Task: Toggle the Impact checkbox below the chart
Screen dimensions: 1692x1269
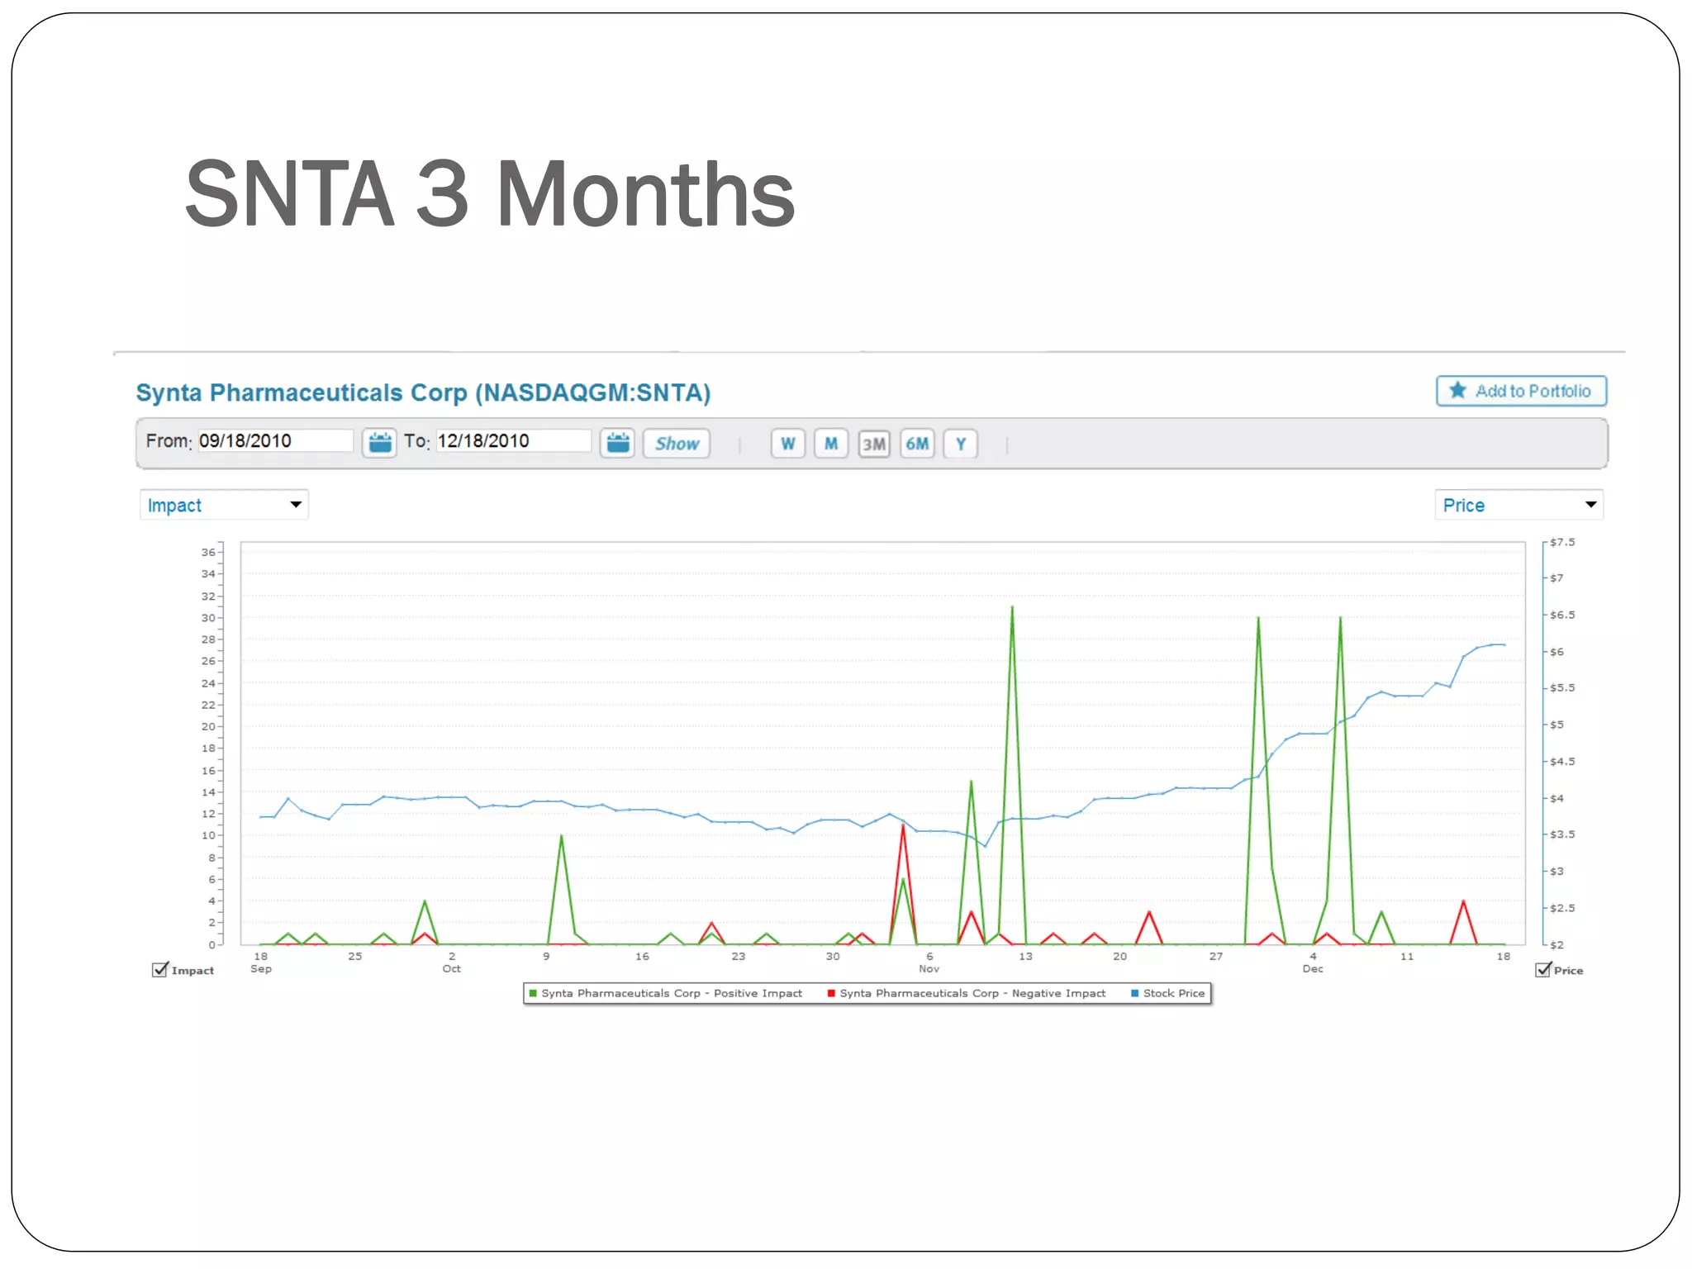Action: (x=160, y=969)
